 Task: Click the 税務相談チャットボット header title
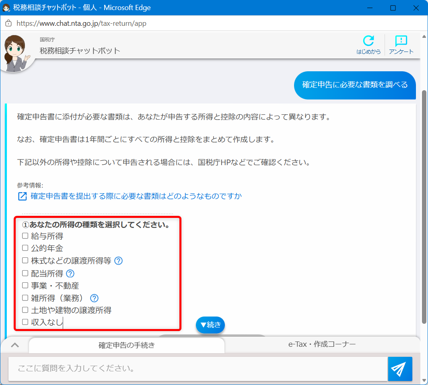click(x=80, y=51)
